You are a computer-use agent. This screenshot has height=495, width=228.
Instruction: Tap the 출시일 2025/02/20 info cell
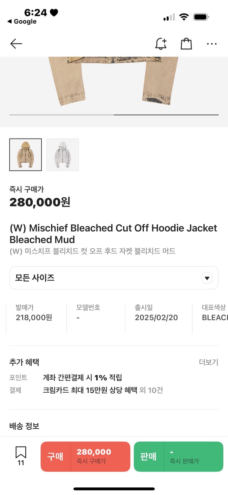coord(157,313)
